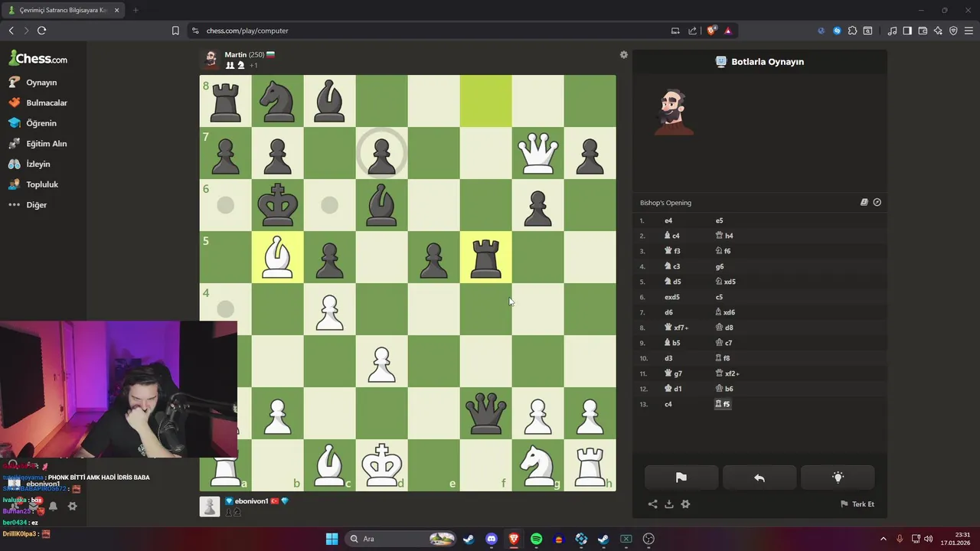This screenshot has width=980, height=551.
Task: Open Discord from the taskbar
Action: [492, 539]
